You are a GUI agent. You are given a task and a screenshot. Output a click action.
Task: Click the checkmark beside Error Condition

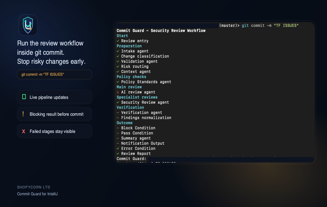click(118, 148)
